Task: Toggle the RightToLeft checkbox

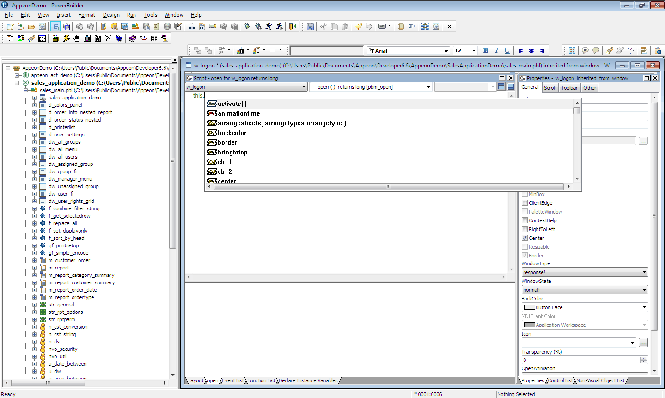Action: click(525, 229)
